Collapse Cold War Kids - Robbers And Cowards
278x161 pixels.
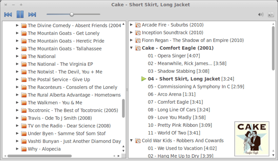(131, 140)
